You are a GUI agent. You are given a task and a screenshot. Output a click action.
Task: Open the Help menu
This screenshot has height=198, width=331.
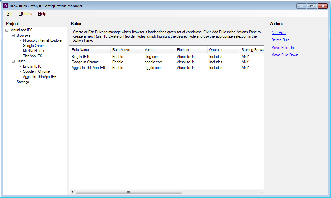click(42, 14)
